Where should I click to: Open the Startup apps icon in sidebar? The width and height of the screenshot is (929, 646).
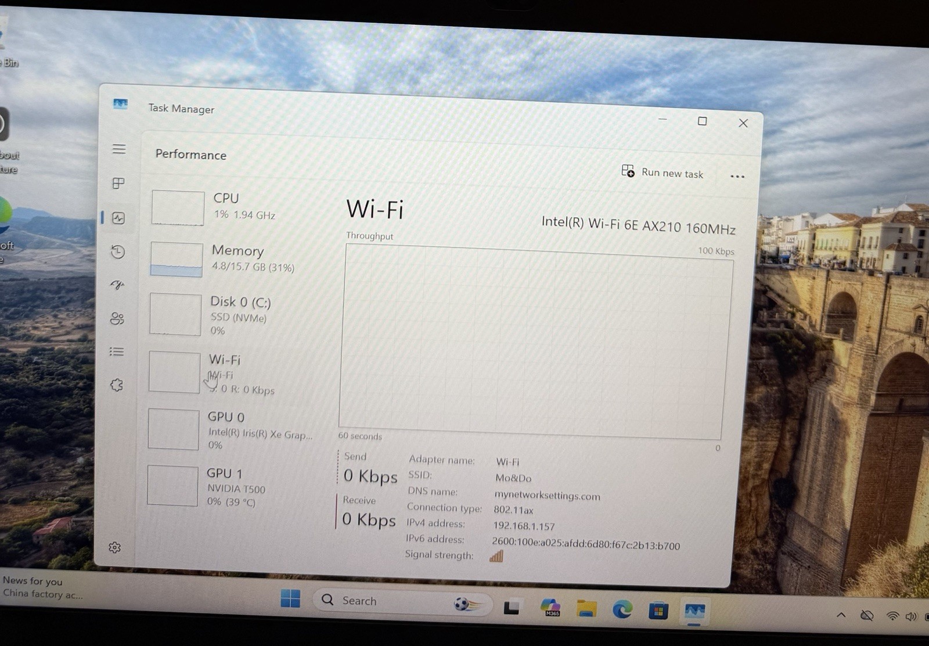click(117, 285)
